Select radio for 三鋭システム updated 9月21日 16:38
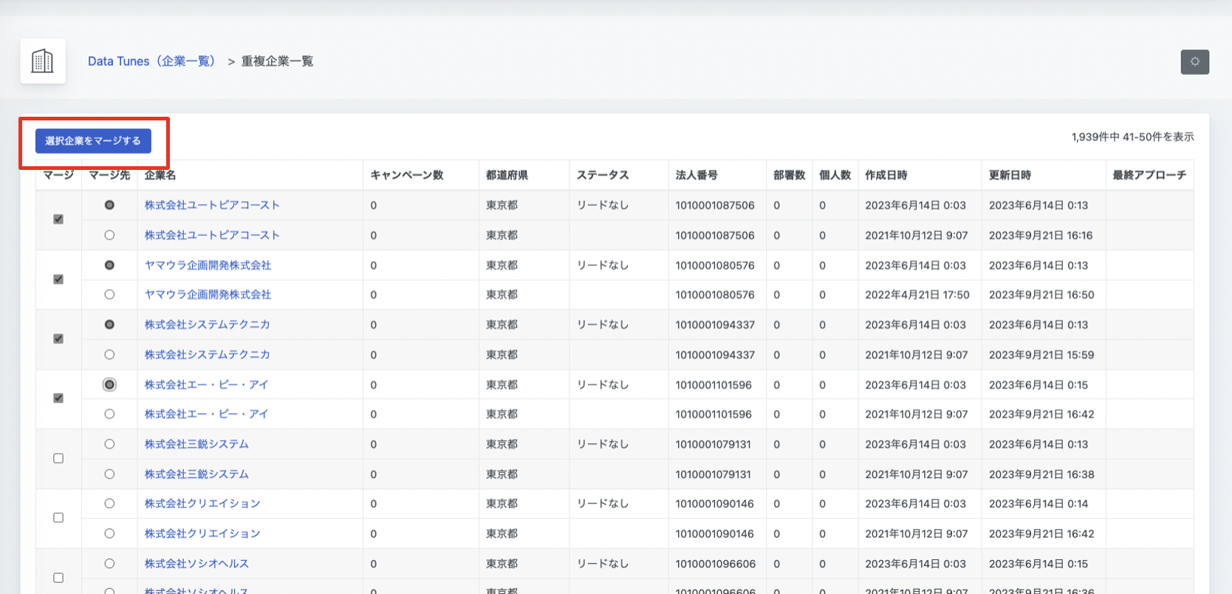Viewport: 1232px width, 594px height. [x=109, y=474]
